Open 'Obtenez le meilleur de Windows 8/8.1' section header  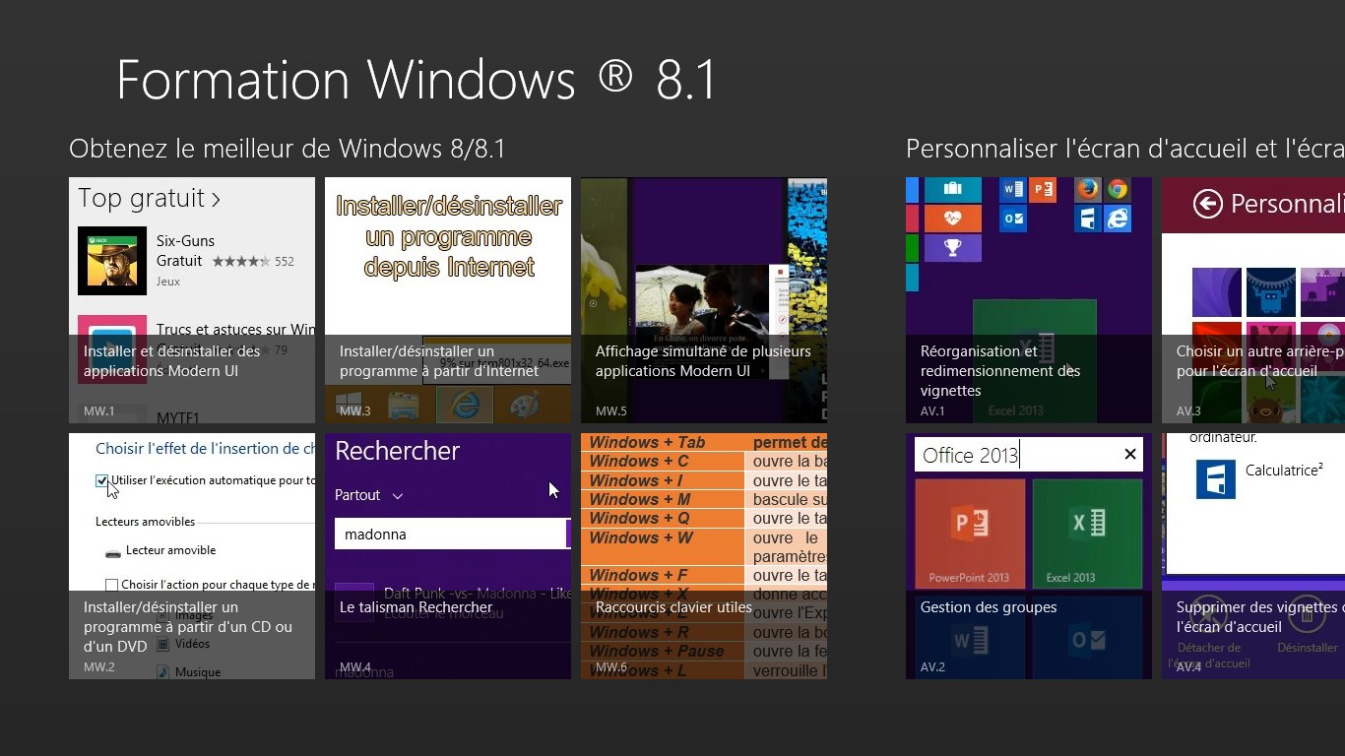[287, 149]
